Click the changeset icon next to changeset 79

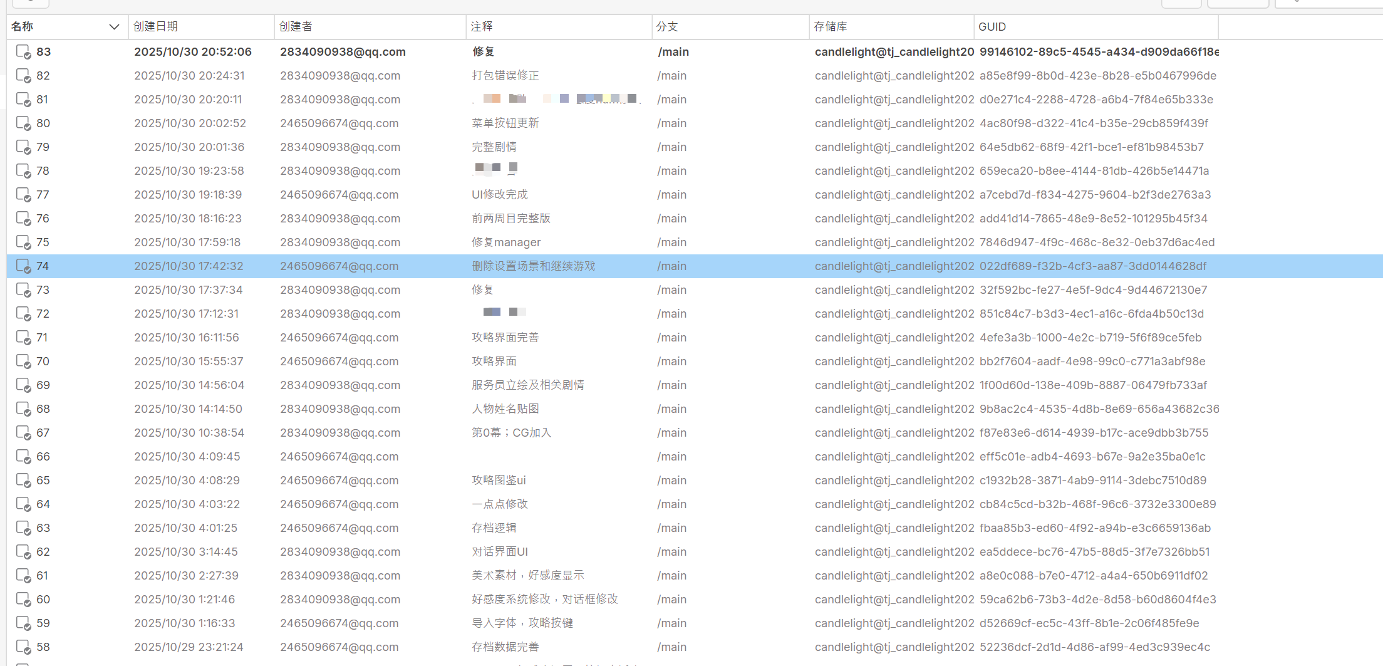point(23,147)
